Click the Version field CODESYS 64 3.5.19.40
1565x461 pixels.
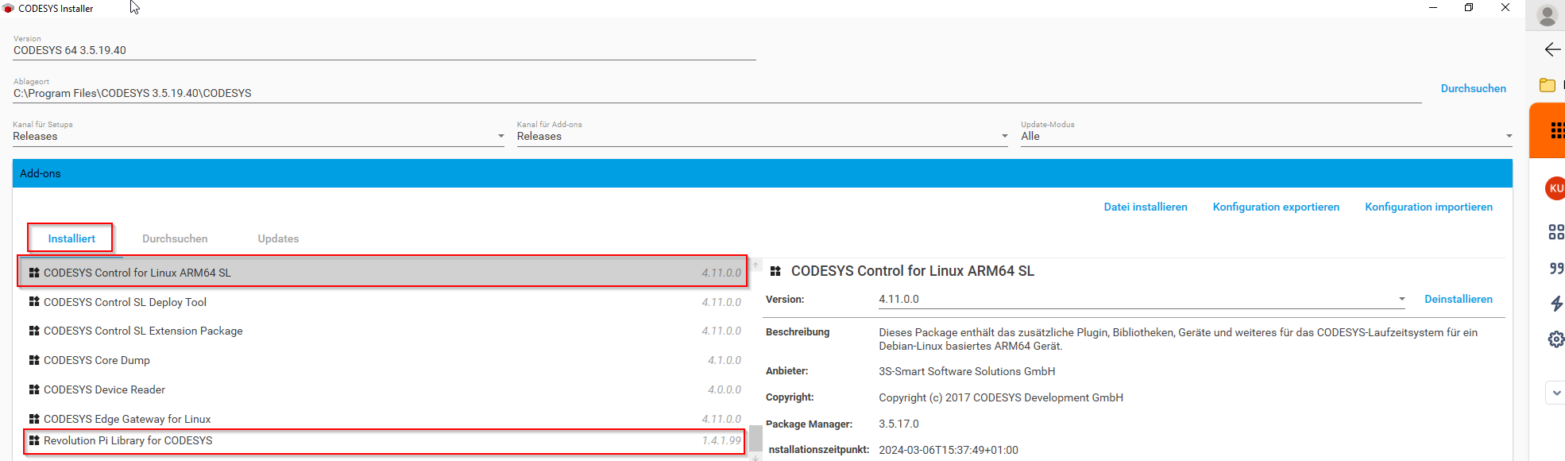tap(384, 50)
